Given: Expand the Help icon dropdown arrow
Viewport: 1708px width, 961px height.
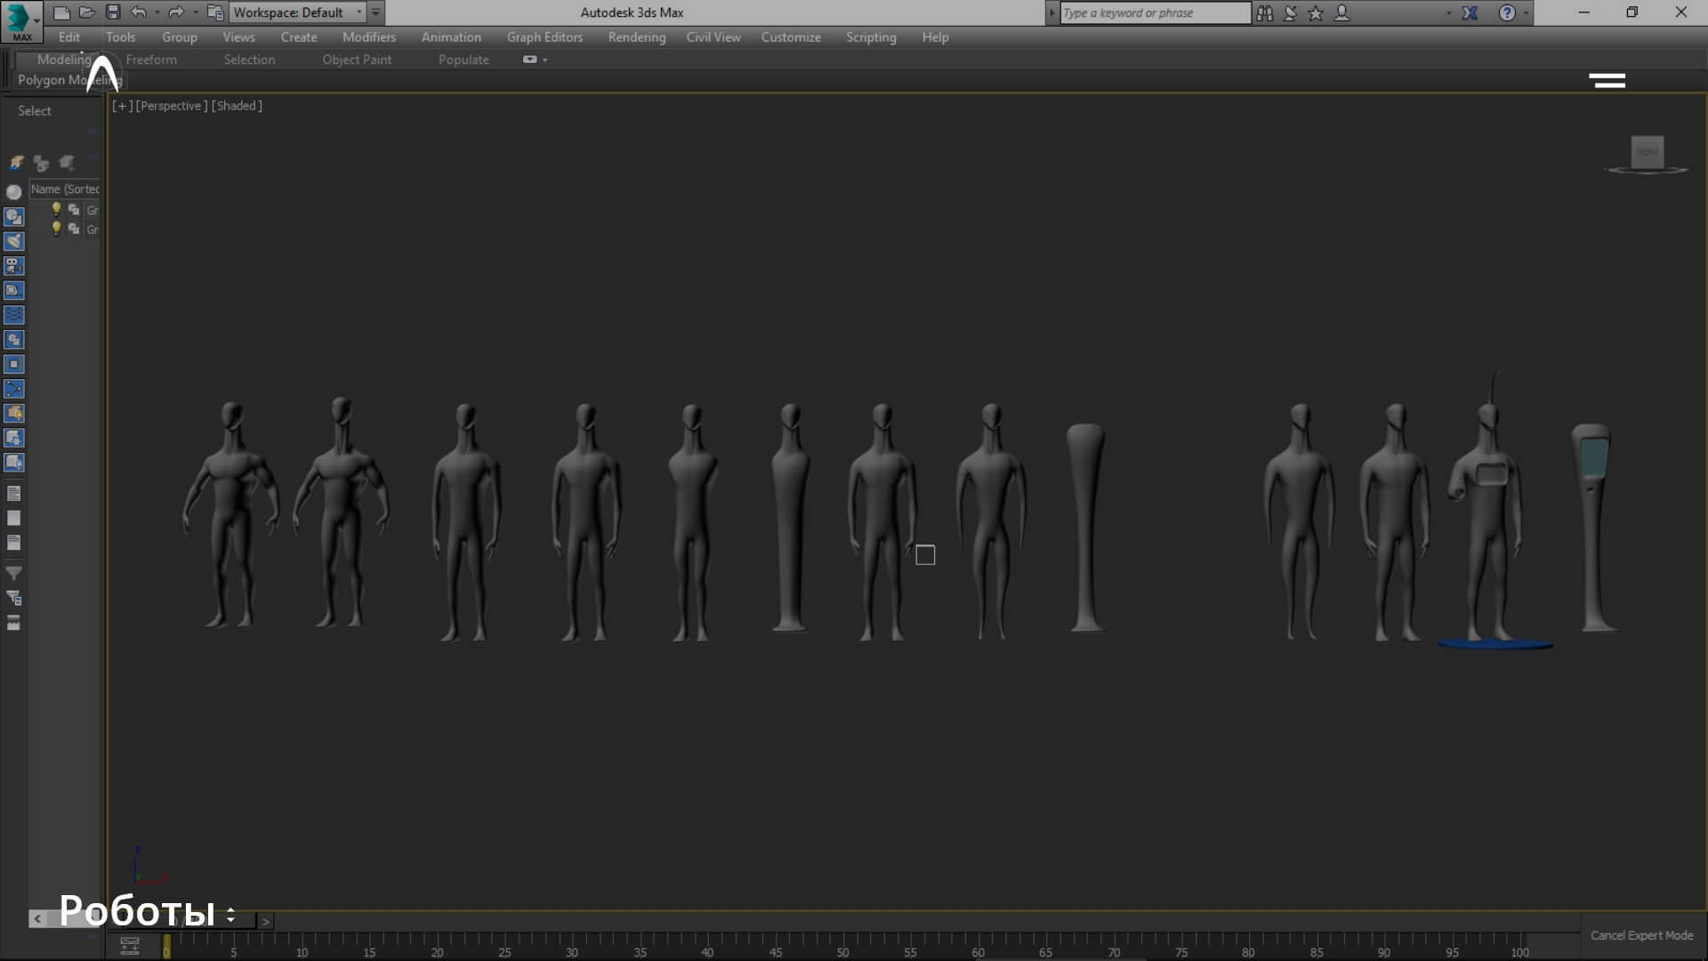Looking at the screenshot, I should point(1527,12).
